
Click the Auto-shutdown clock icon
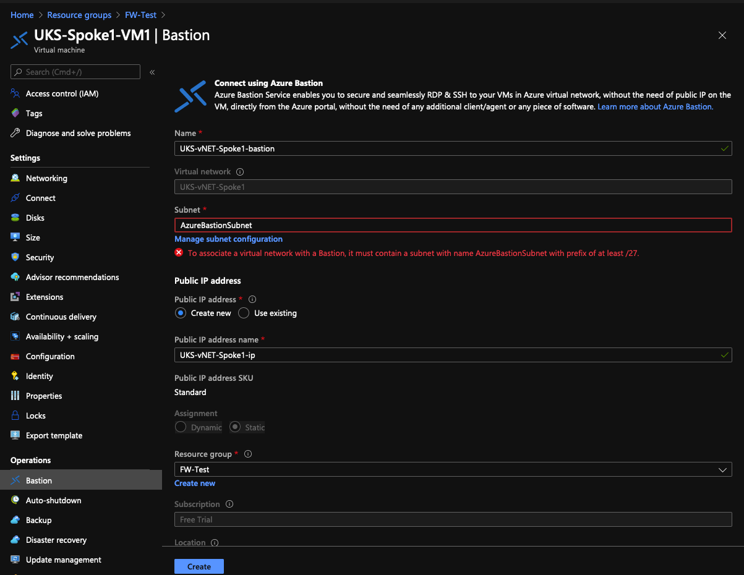(x=15, y=500)
